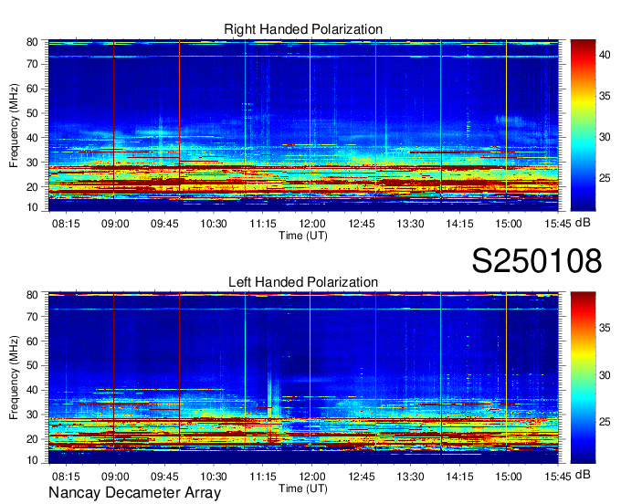Screen dimensions: 621x504
Task: Click the 35 tick on Left Handed colorbar
Action: click(x=605, y=328)
